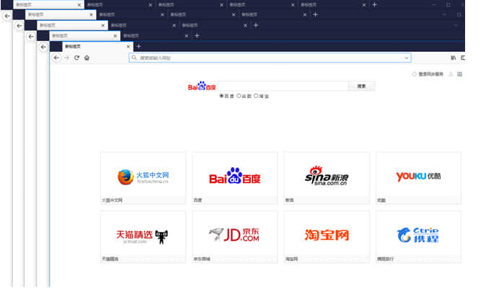Click the sync icon beside 登录同步服务
The image size is (486, 297).
[x=414, y=74]
